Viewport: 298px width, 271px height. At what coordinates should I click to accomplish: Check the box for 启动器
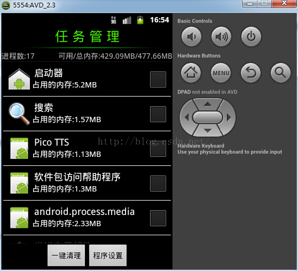pos(158,79)
